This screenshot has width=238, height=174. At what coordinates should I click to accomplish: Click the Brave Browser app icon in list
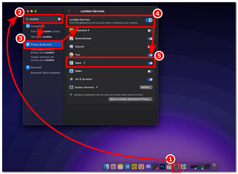71,38
